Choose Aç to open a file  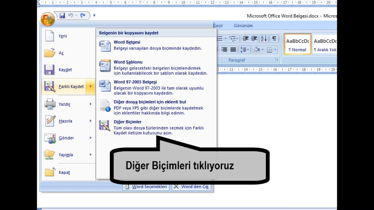[68, 53]
